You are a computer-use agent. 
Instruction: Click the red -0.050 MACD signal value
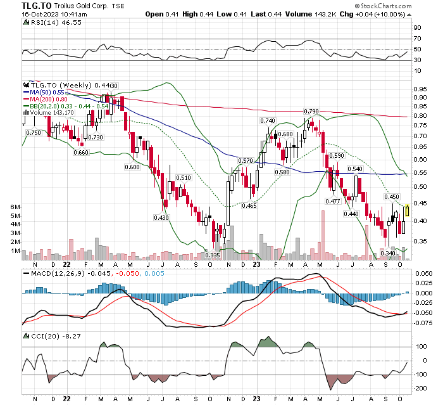tap(127, 274)
